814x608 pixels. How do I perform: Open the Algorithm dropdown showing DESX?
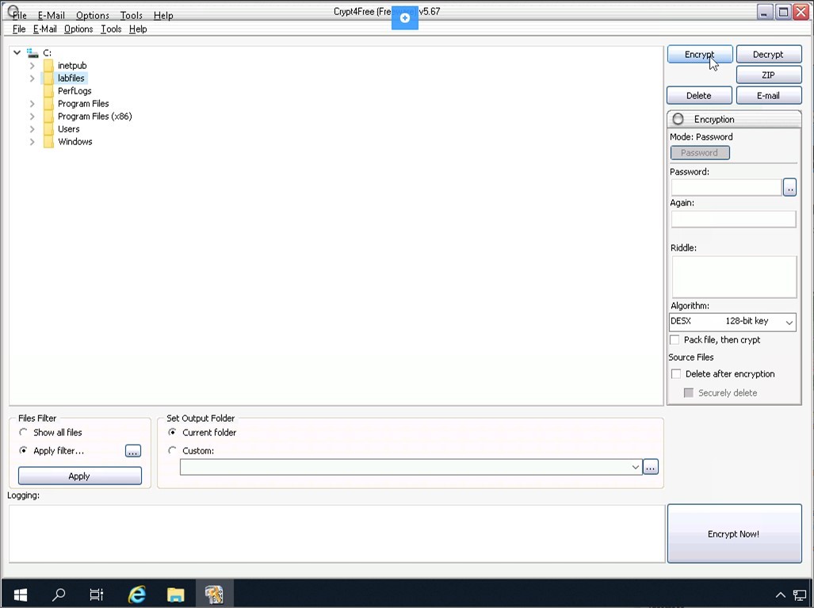[x=732, y=322]
